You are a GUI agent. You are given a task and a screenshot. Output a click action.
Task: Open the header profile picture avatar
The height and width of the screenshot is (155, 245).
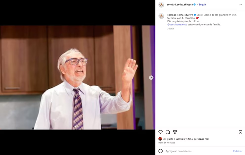(x=161, y=5)
